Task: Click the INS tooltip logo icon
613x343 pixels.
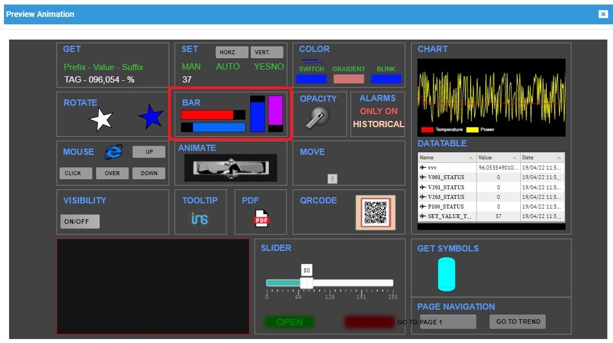Action: 199,218
